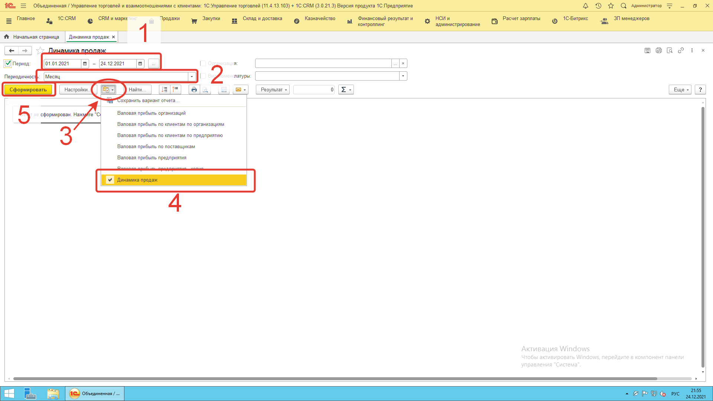Open start date calendar picker
Viewport: 713px width, 401px height.
(x=85, y=63)
